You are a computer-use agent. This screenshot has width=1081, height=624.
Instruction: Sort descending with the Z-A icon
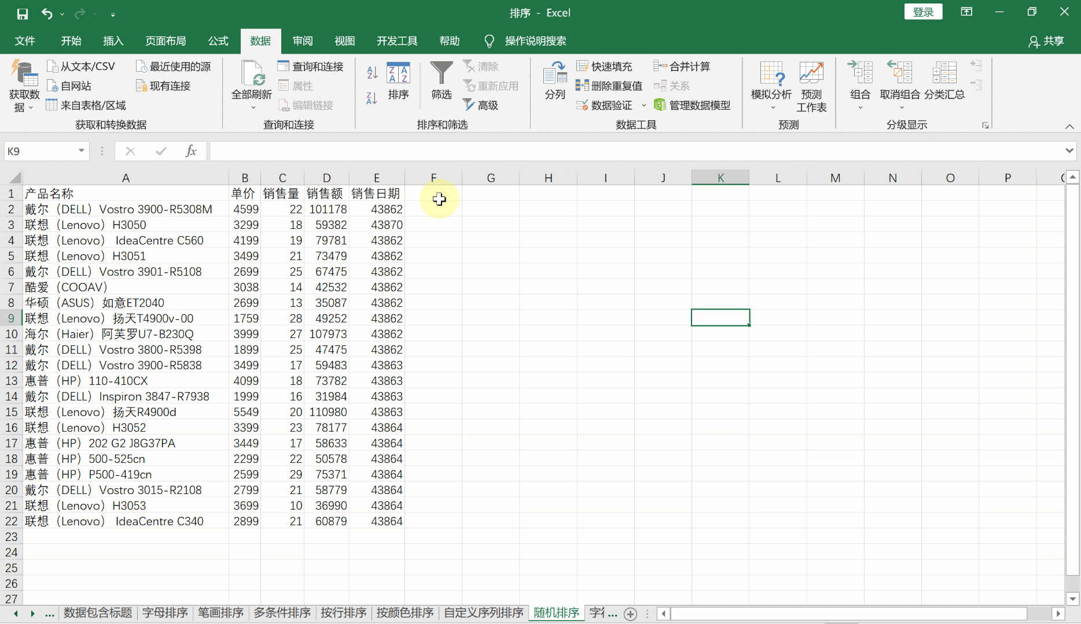click(372, 98)
